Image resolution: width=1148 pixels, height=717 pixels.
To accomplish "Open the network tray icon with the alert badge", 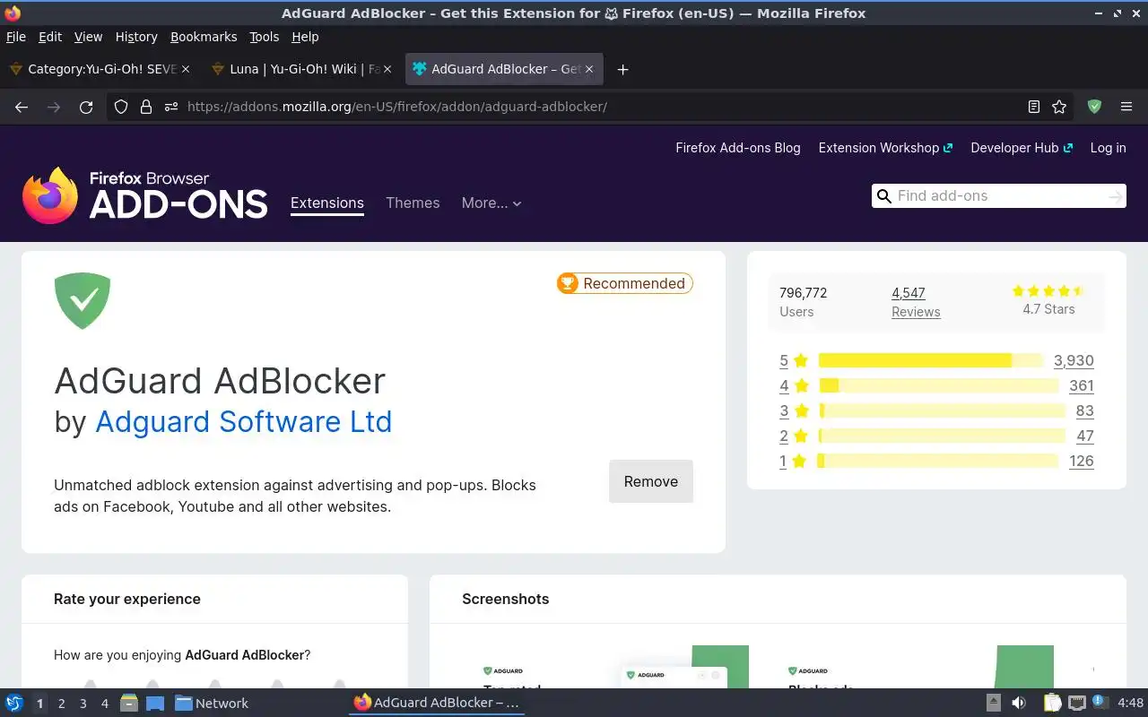I will pos(1100,704).
